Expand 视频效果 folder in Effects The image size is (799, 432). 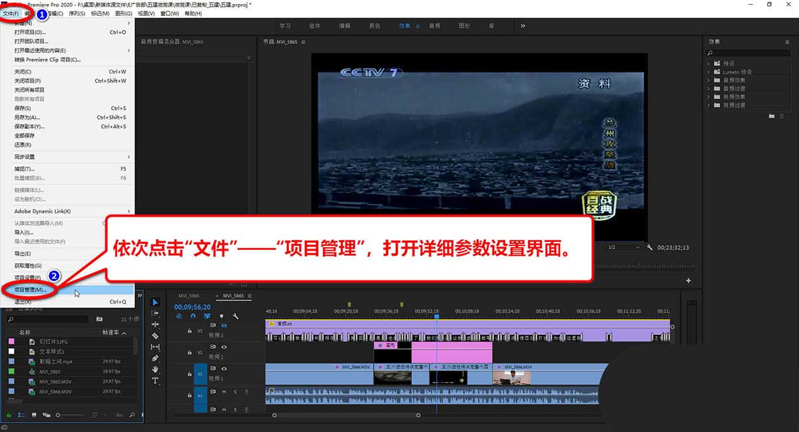pos(708,96)
